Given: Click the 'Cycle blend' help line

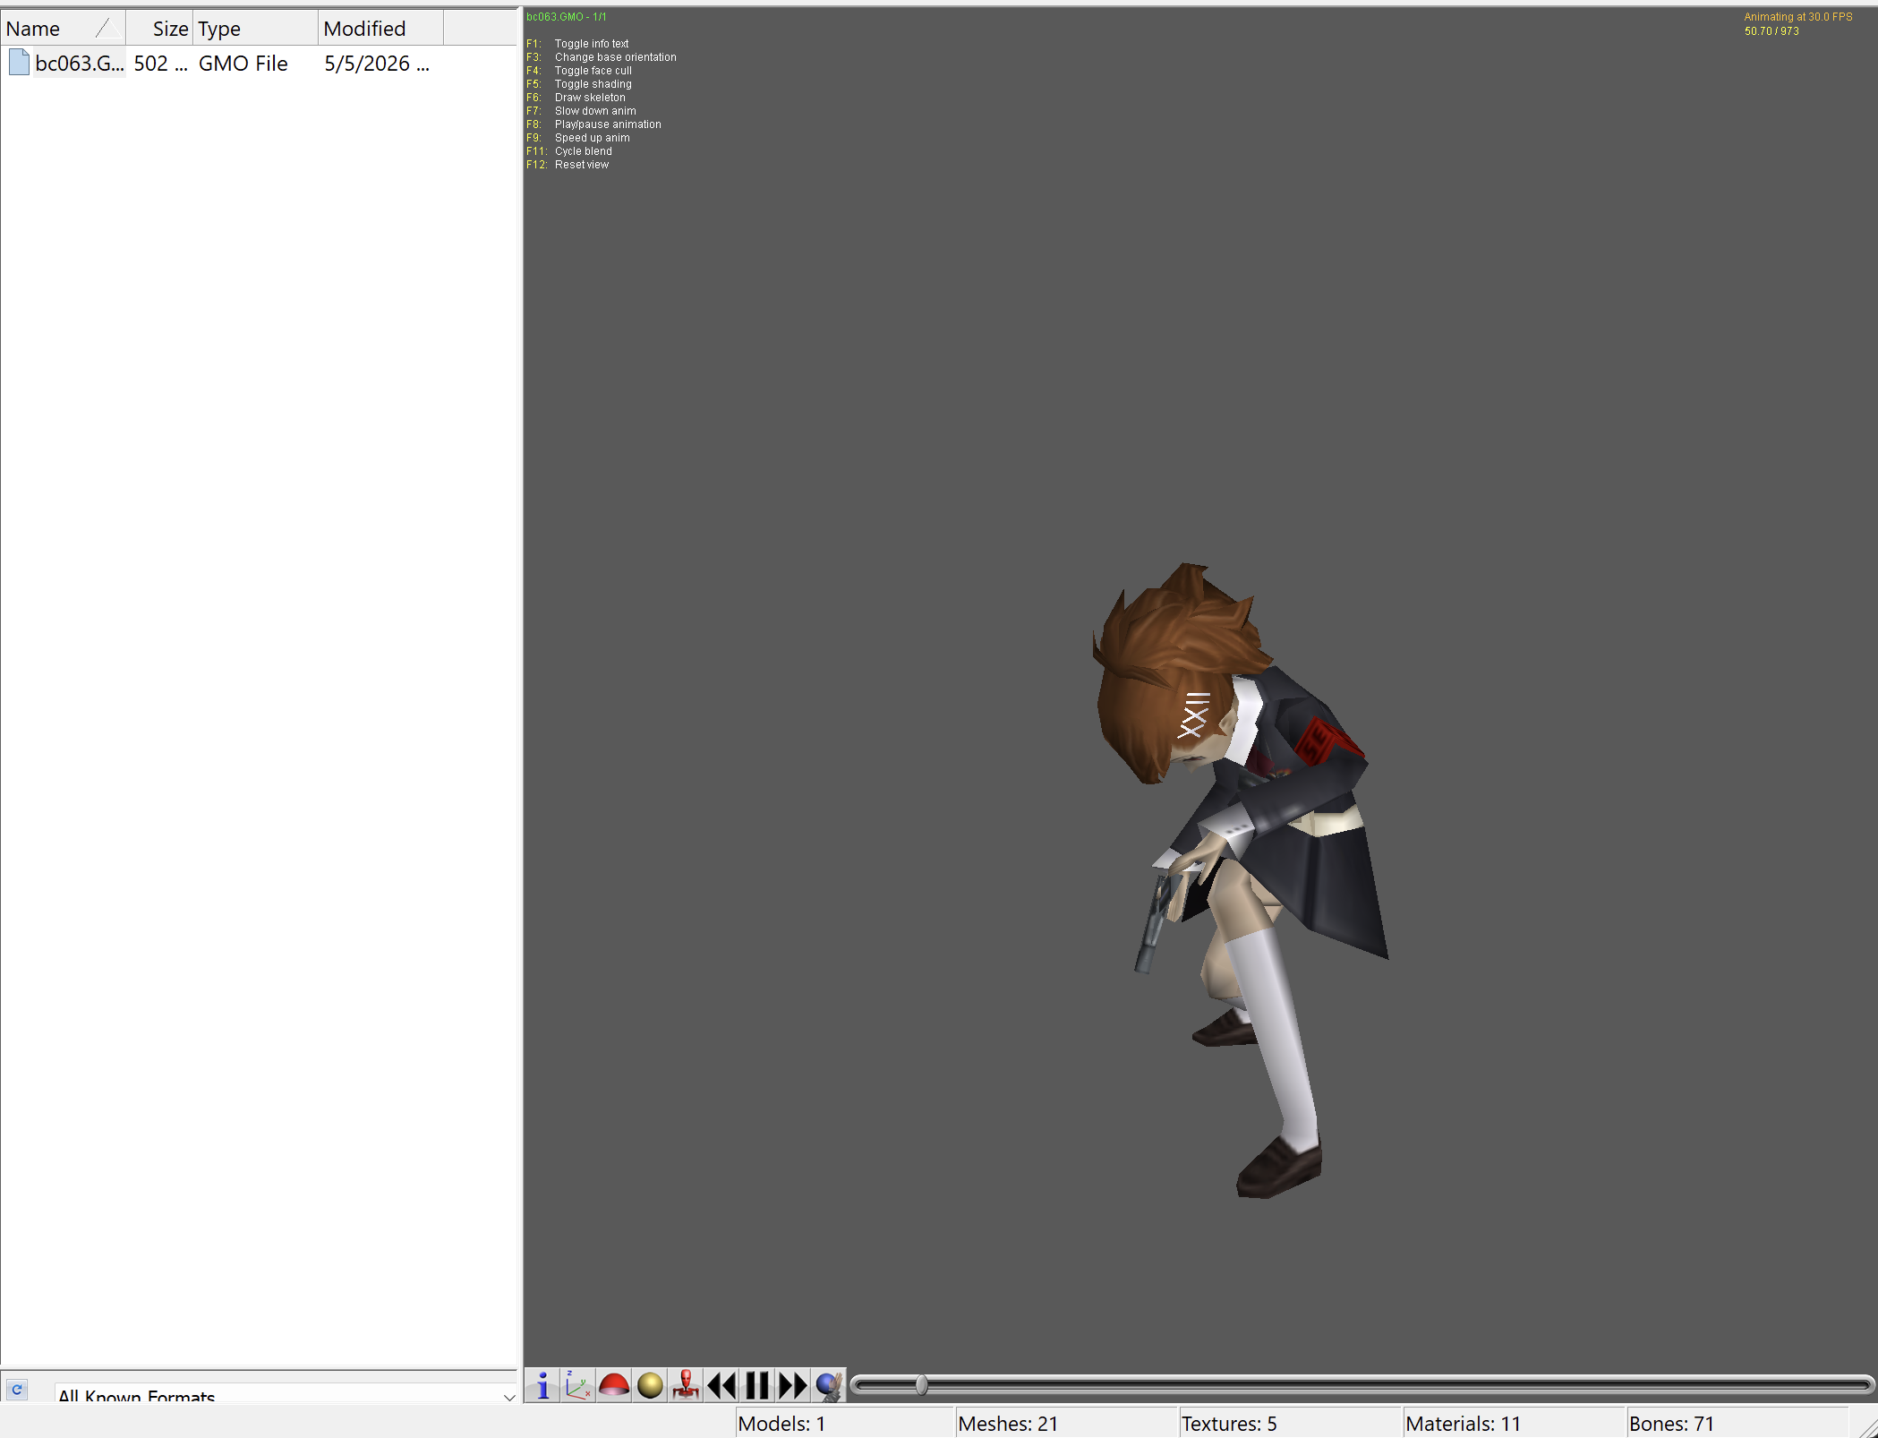Looking at the screenshot, I should [x=583, y=151].
